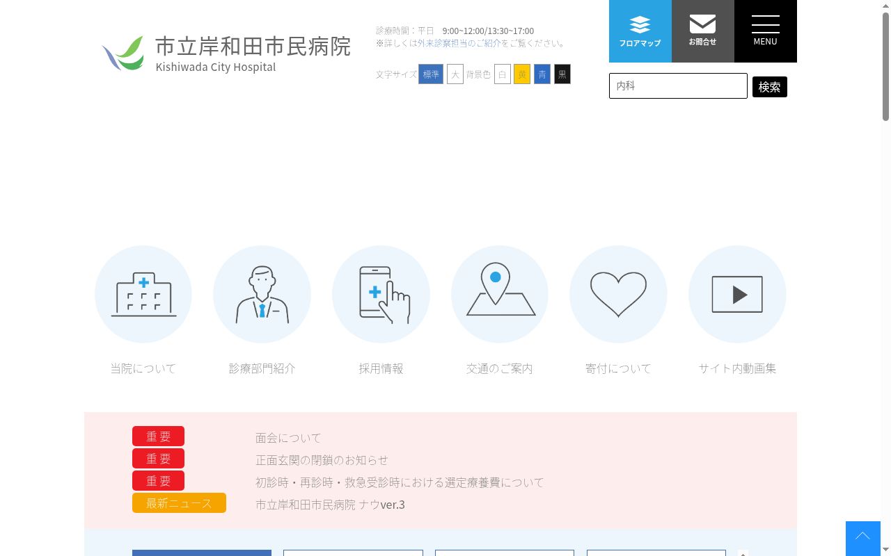Focus the search field containing 内科
Screen dimensions: 891x556
[x=678, y=86]
